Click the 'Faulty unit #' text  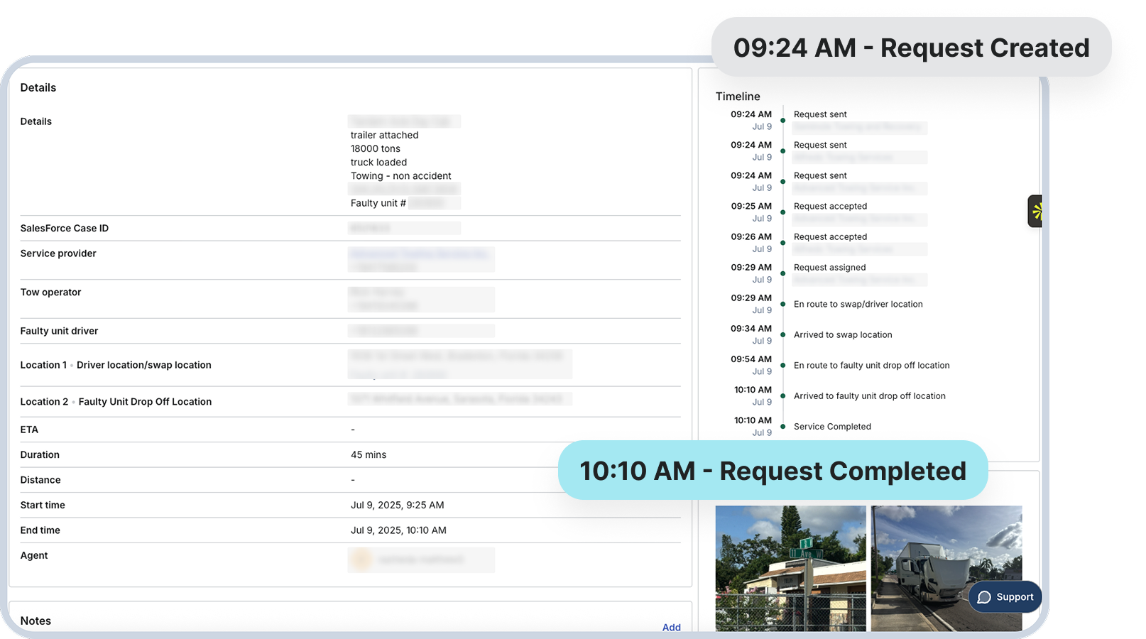pyautogui.click(x=378, y=203)
